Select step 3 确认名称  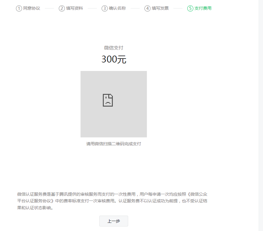click(x=114, y=8)
